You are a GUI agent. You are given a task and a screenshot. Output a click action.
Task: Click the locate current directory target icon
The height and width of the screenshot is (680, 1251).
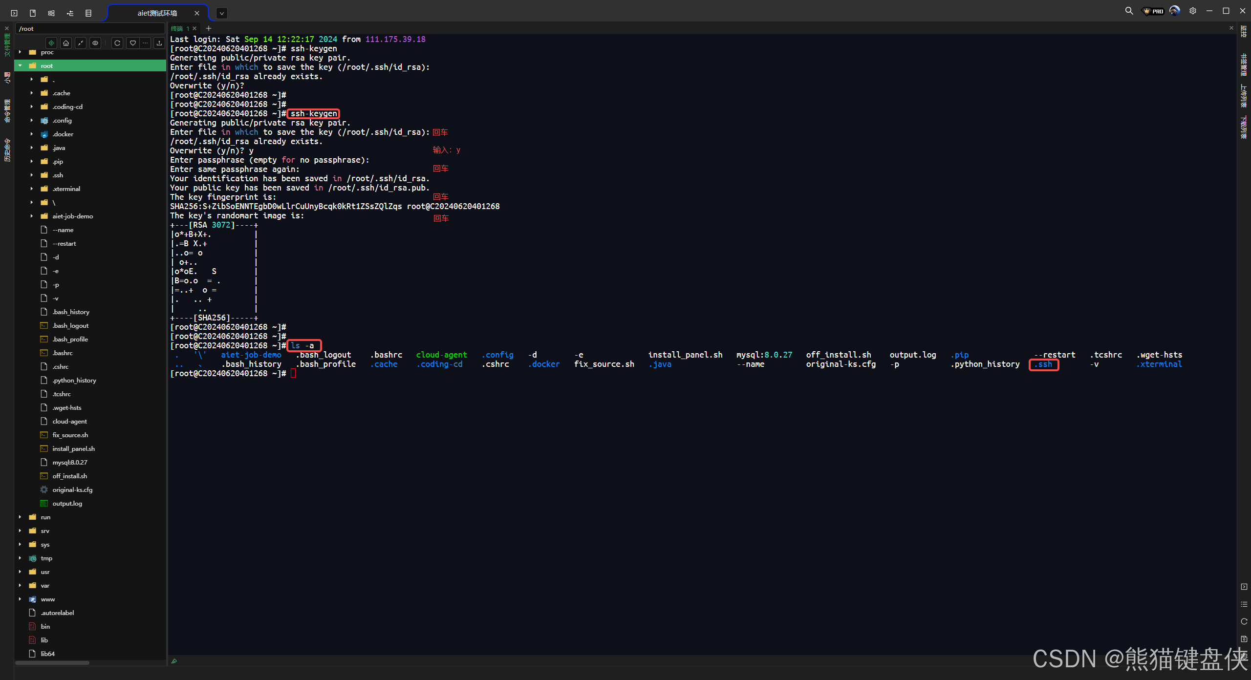pyautogui.click(x=51, y=43)
